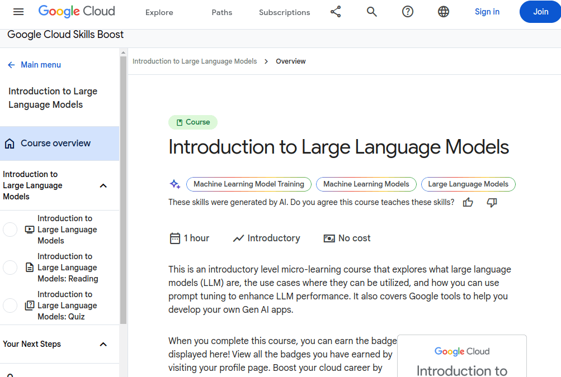Click the Google Cloud logo
The width and height of the screenshot is (561, 377).
click(x=77, y=11)
